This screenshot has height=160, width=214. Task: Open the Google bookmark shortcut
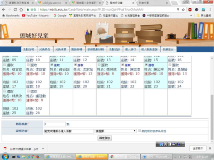(x=60, y=15)
